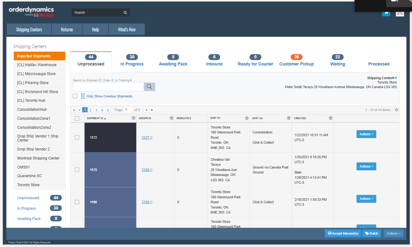Switch to the Returns menu item
The image size is (412, 247).
[67, 29]
